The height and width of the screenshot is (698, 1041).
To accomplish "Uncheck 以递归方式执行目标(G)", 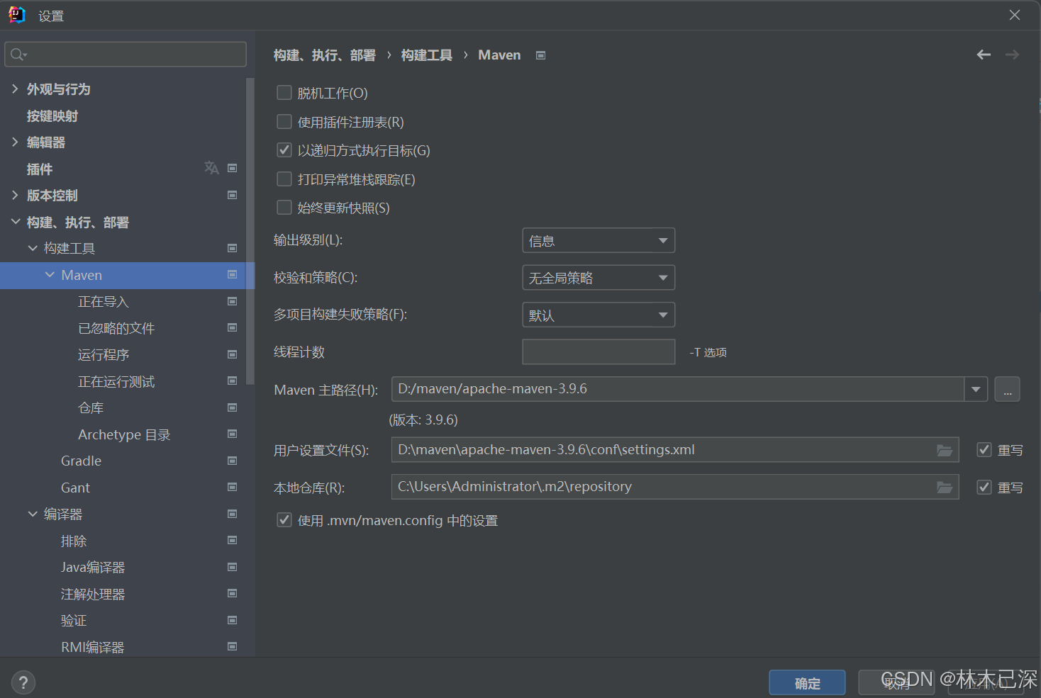I will click(x=284, y=150).
